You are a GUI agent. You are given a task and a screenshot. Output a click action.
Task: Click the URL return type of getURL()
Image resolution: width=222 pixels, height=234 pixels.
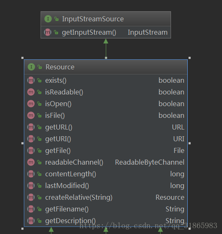pos(178,127)
